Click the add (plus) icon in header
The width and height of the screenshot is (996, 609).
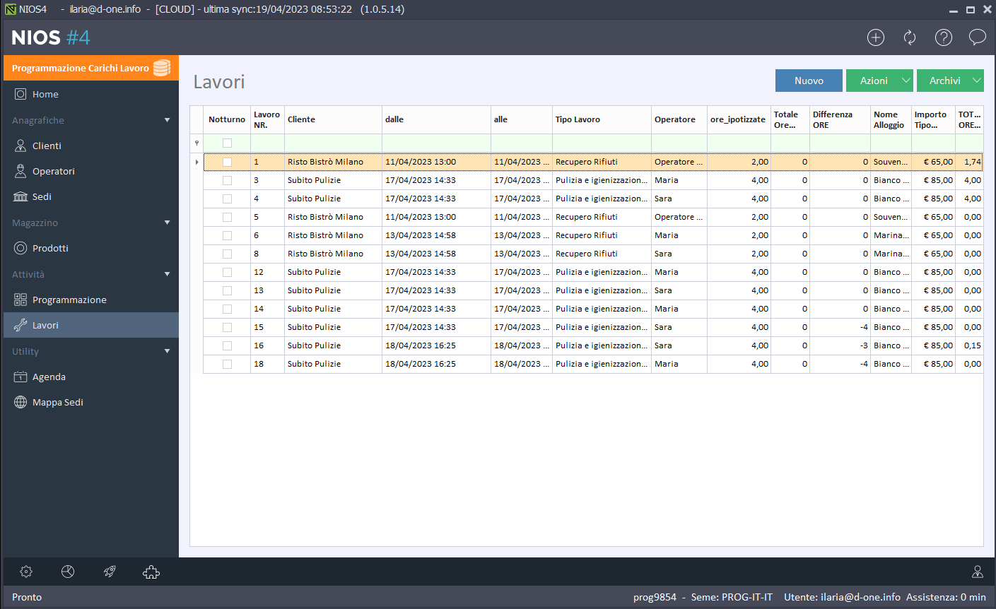point(876,37)
